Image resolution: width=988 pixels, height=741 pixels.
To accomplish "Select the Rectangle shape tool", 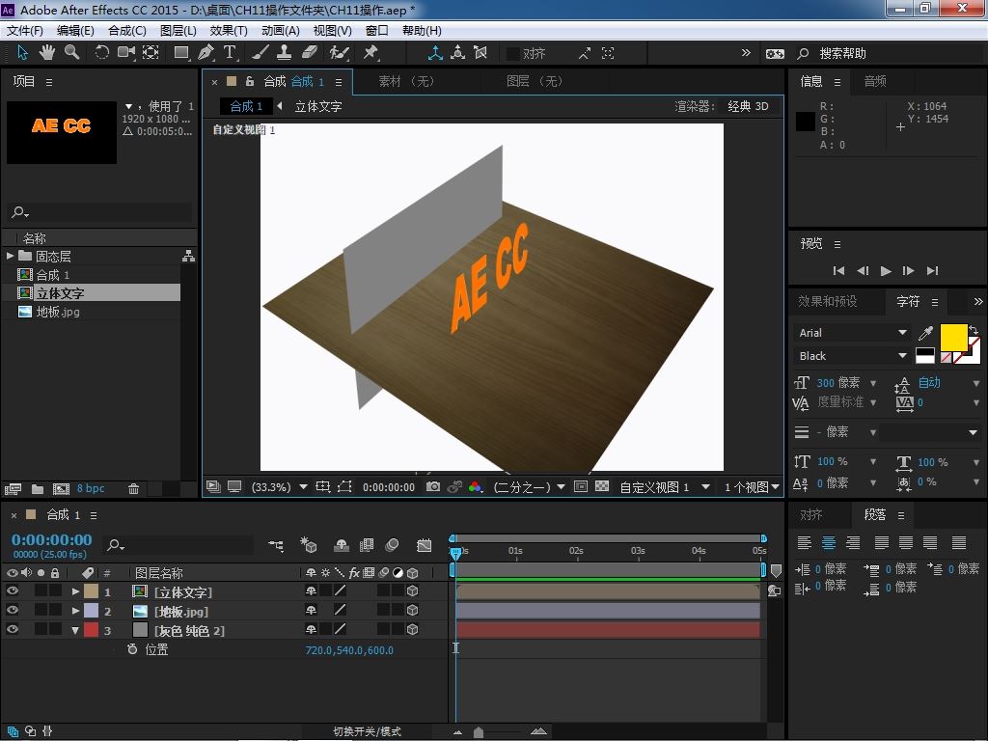I will 181,52.
